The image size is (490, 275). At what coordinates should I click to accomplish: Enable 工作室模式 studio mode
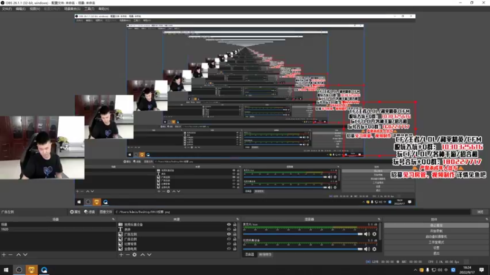[436, 242]
